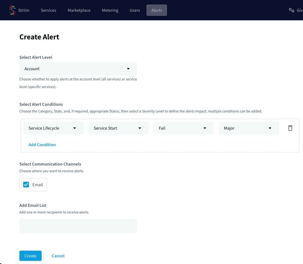Open the Marketplace page
Screen dimensions: 303x264
click(x=79, y=10)
